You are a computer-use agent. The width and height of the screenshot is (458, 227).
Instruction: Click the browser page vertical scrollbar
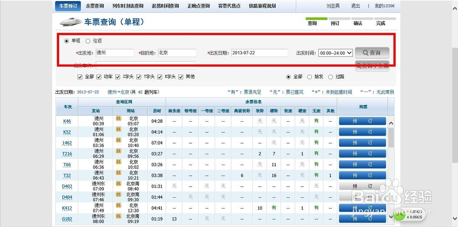pyautogui.click(x=455, y=104)
